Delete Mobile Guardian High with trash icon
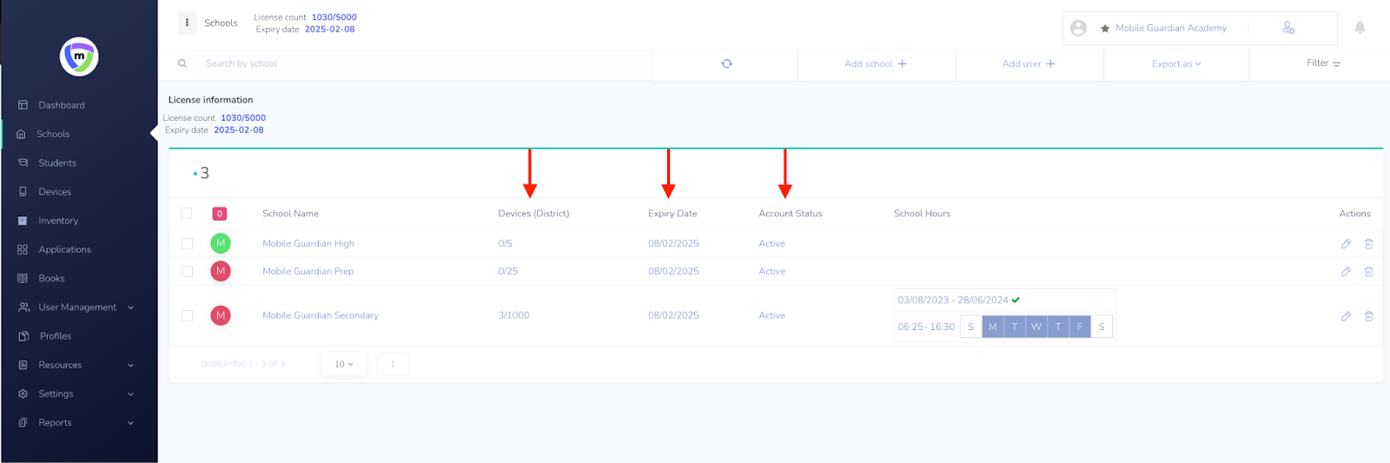 pos(1368,244)
